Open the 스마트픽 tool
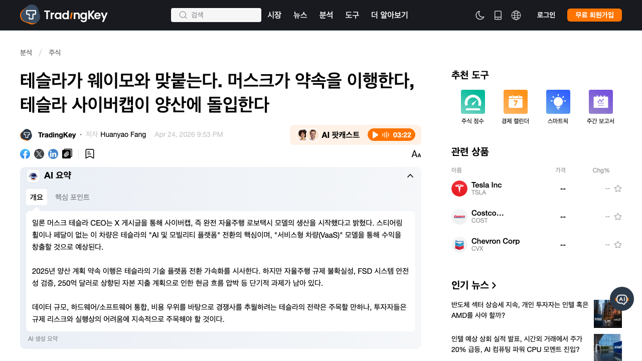This screenshot has width=642, height=361. (558, 108)
